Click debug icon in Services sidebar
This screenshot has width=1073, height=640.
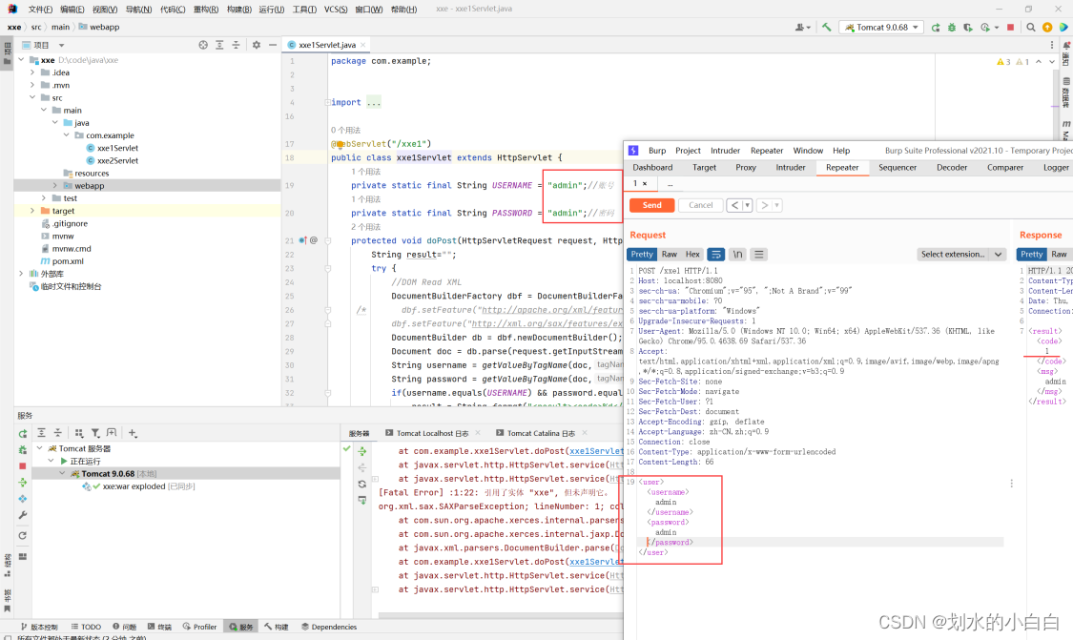point(23,449)
